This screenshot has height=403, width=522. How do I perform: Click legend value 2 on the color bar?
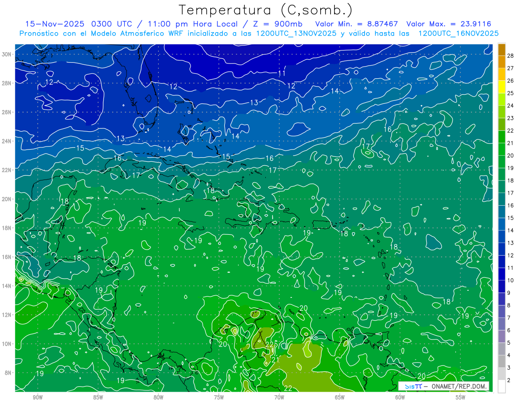[x=509, y=380]
